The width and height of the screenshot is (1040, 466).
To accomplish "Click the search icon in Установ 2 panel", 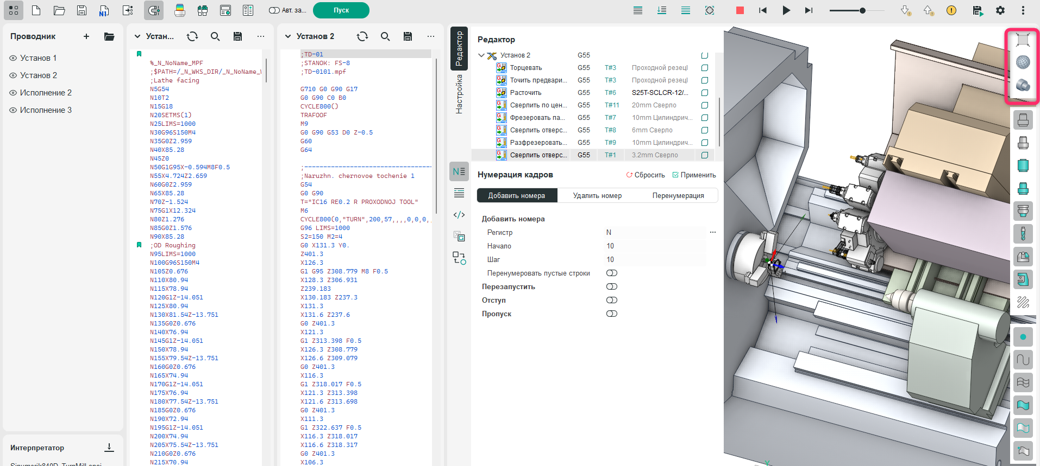I will tap(385, 36).
